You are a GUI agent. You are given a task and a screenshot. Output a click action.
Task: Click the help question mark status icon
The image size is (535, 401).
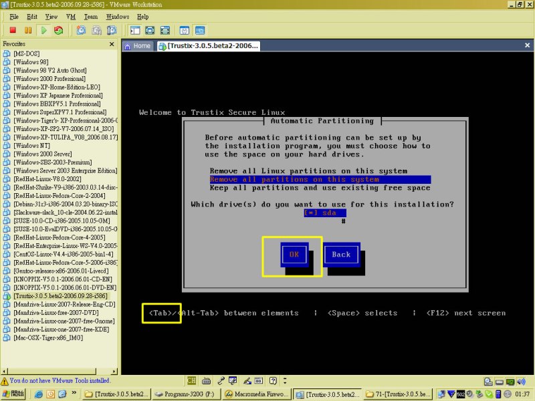click(273, 381)
